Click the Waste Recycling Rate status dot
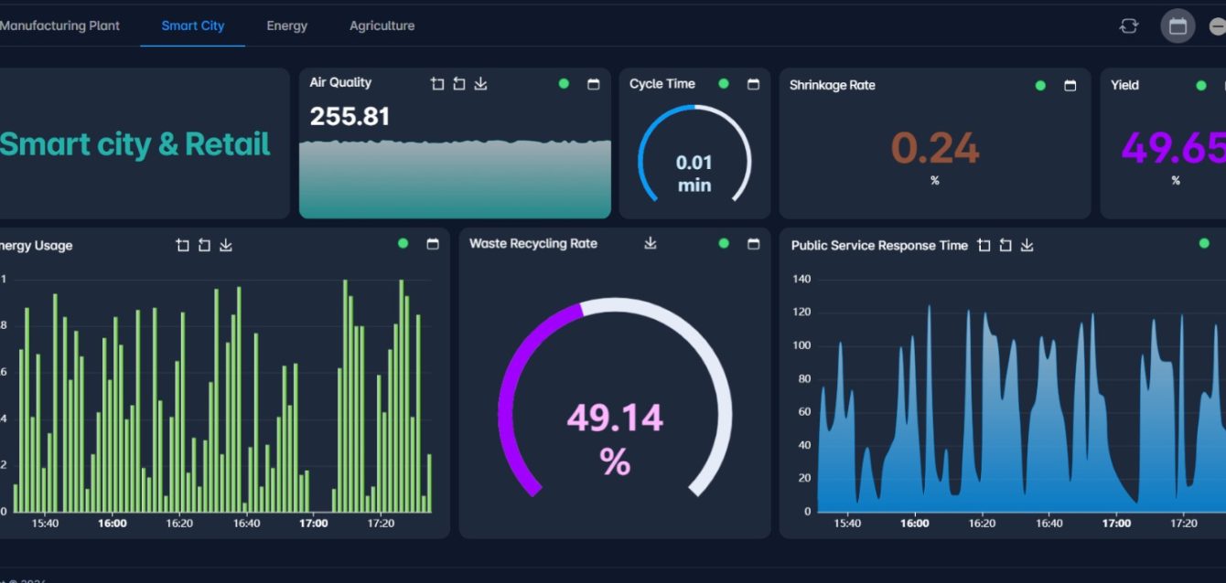 coord(724,243)
